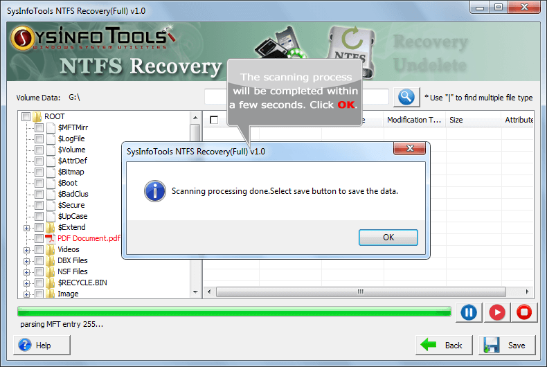
Task: Stop scanning with the red stop button
Action: 524,312
